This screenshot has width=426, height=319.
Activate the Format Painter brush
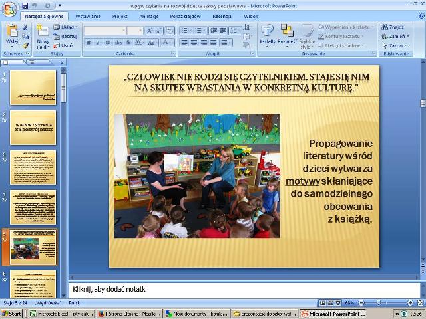[25, 45]
